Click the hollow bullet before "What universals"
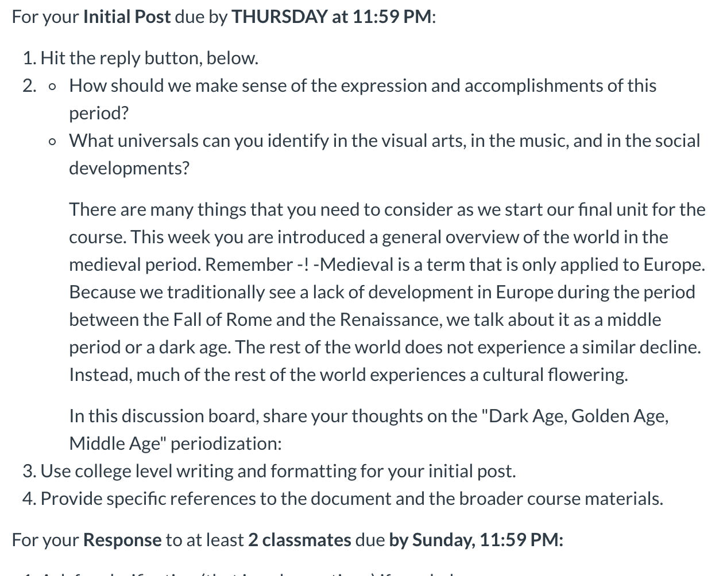 click(x=53, y=142)
